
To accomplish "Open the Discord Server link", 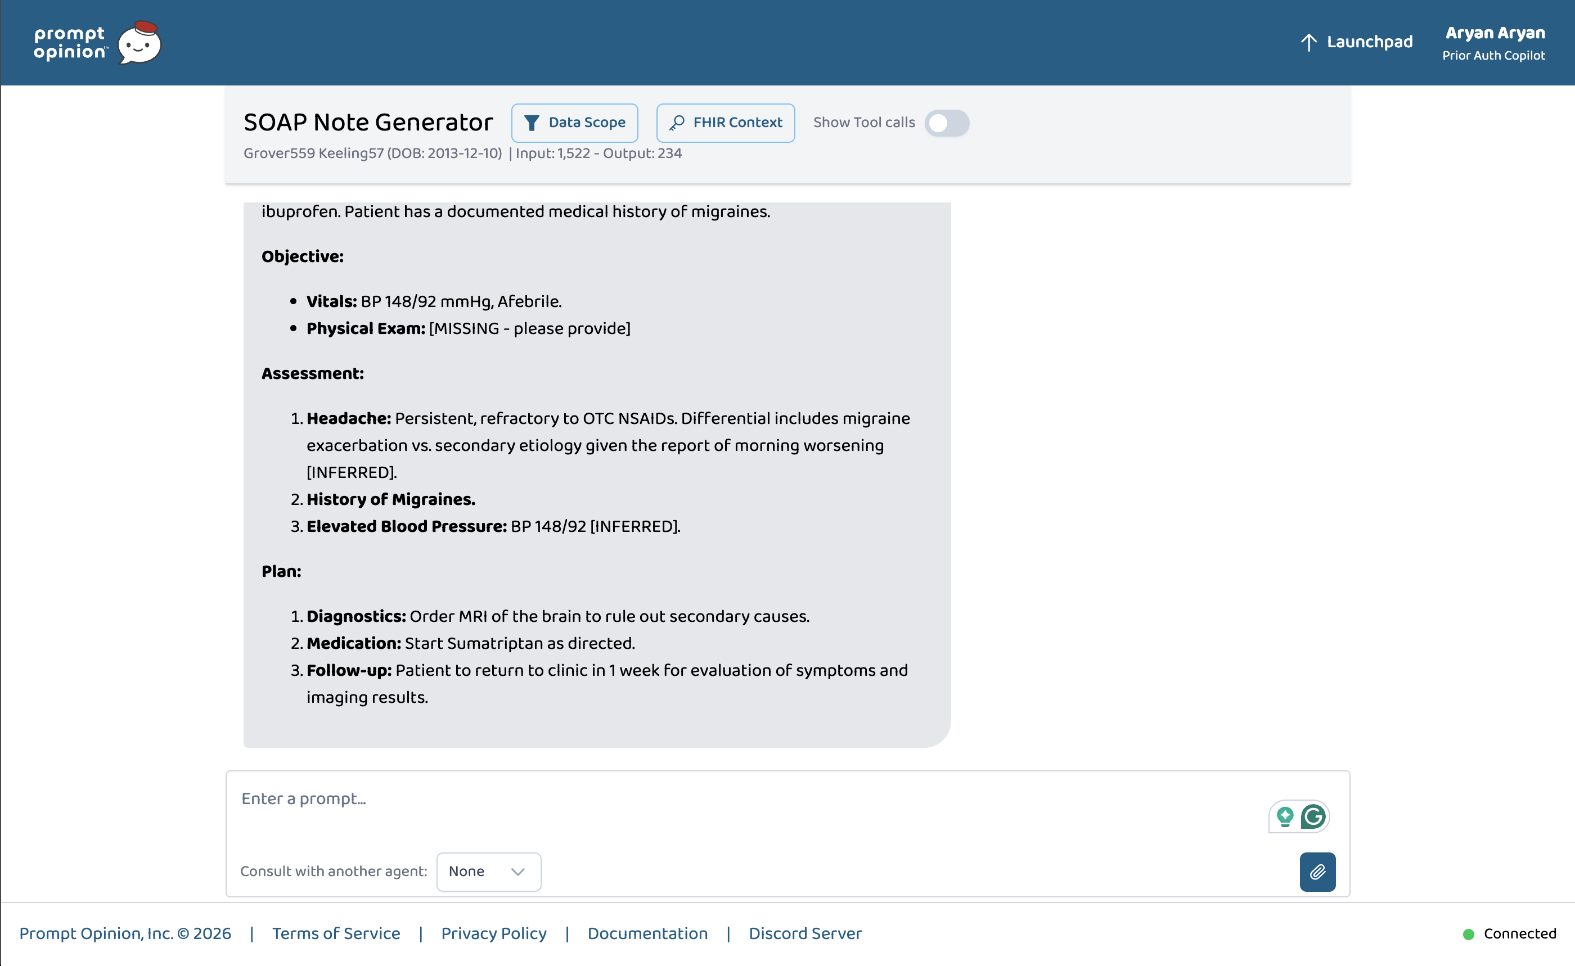I will [805, 933].
